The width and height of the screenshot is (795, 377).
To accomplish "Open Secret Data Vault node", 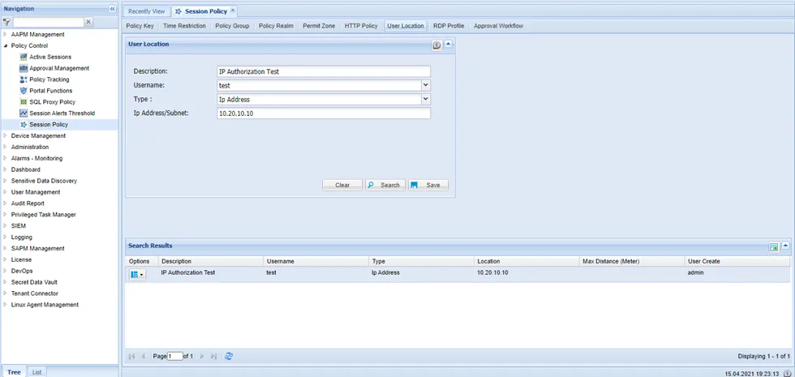I will pyautogui.click(x=34, y=282).
